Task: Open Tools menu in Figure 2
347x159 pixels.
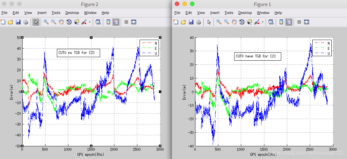Action: click(x=56, y=13)
